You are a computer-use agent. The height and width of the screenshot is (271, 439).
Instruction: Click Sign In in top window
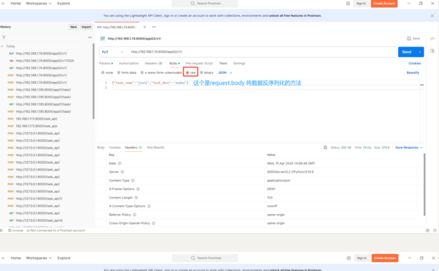tap(361, 4)
